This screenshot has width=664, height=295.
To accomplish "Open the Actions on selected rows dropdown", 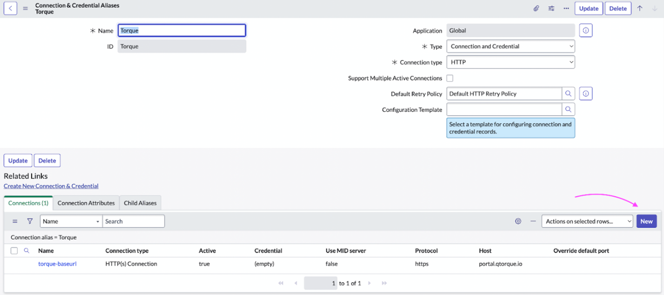I will pyautogui.click(x=587, y=221).
